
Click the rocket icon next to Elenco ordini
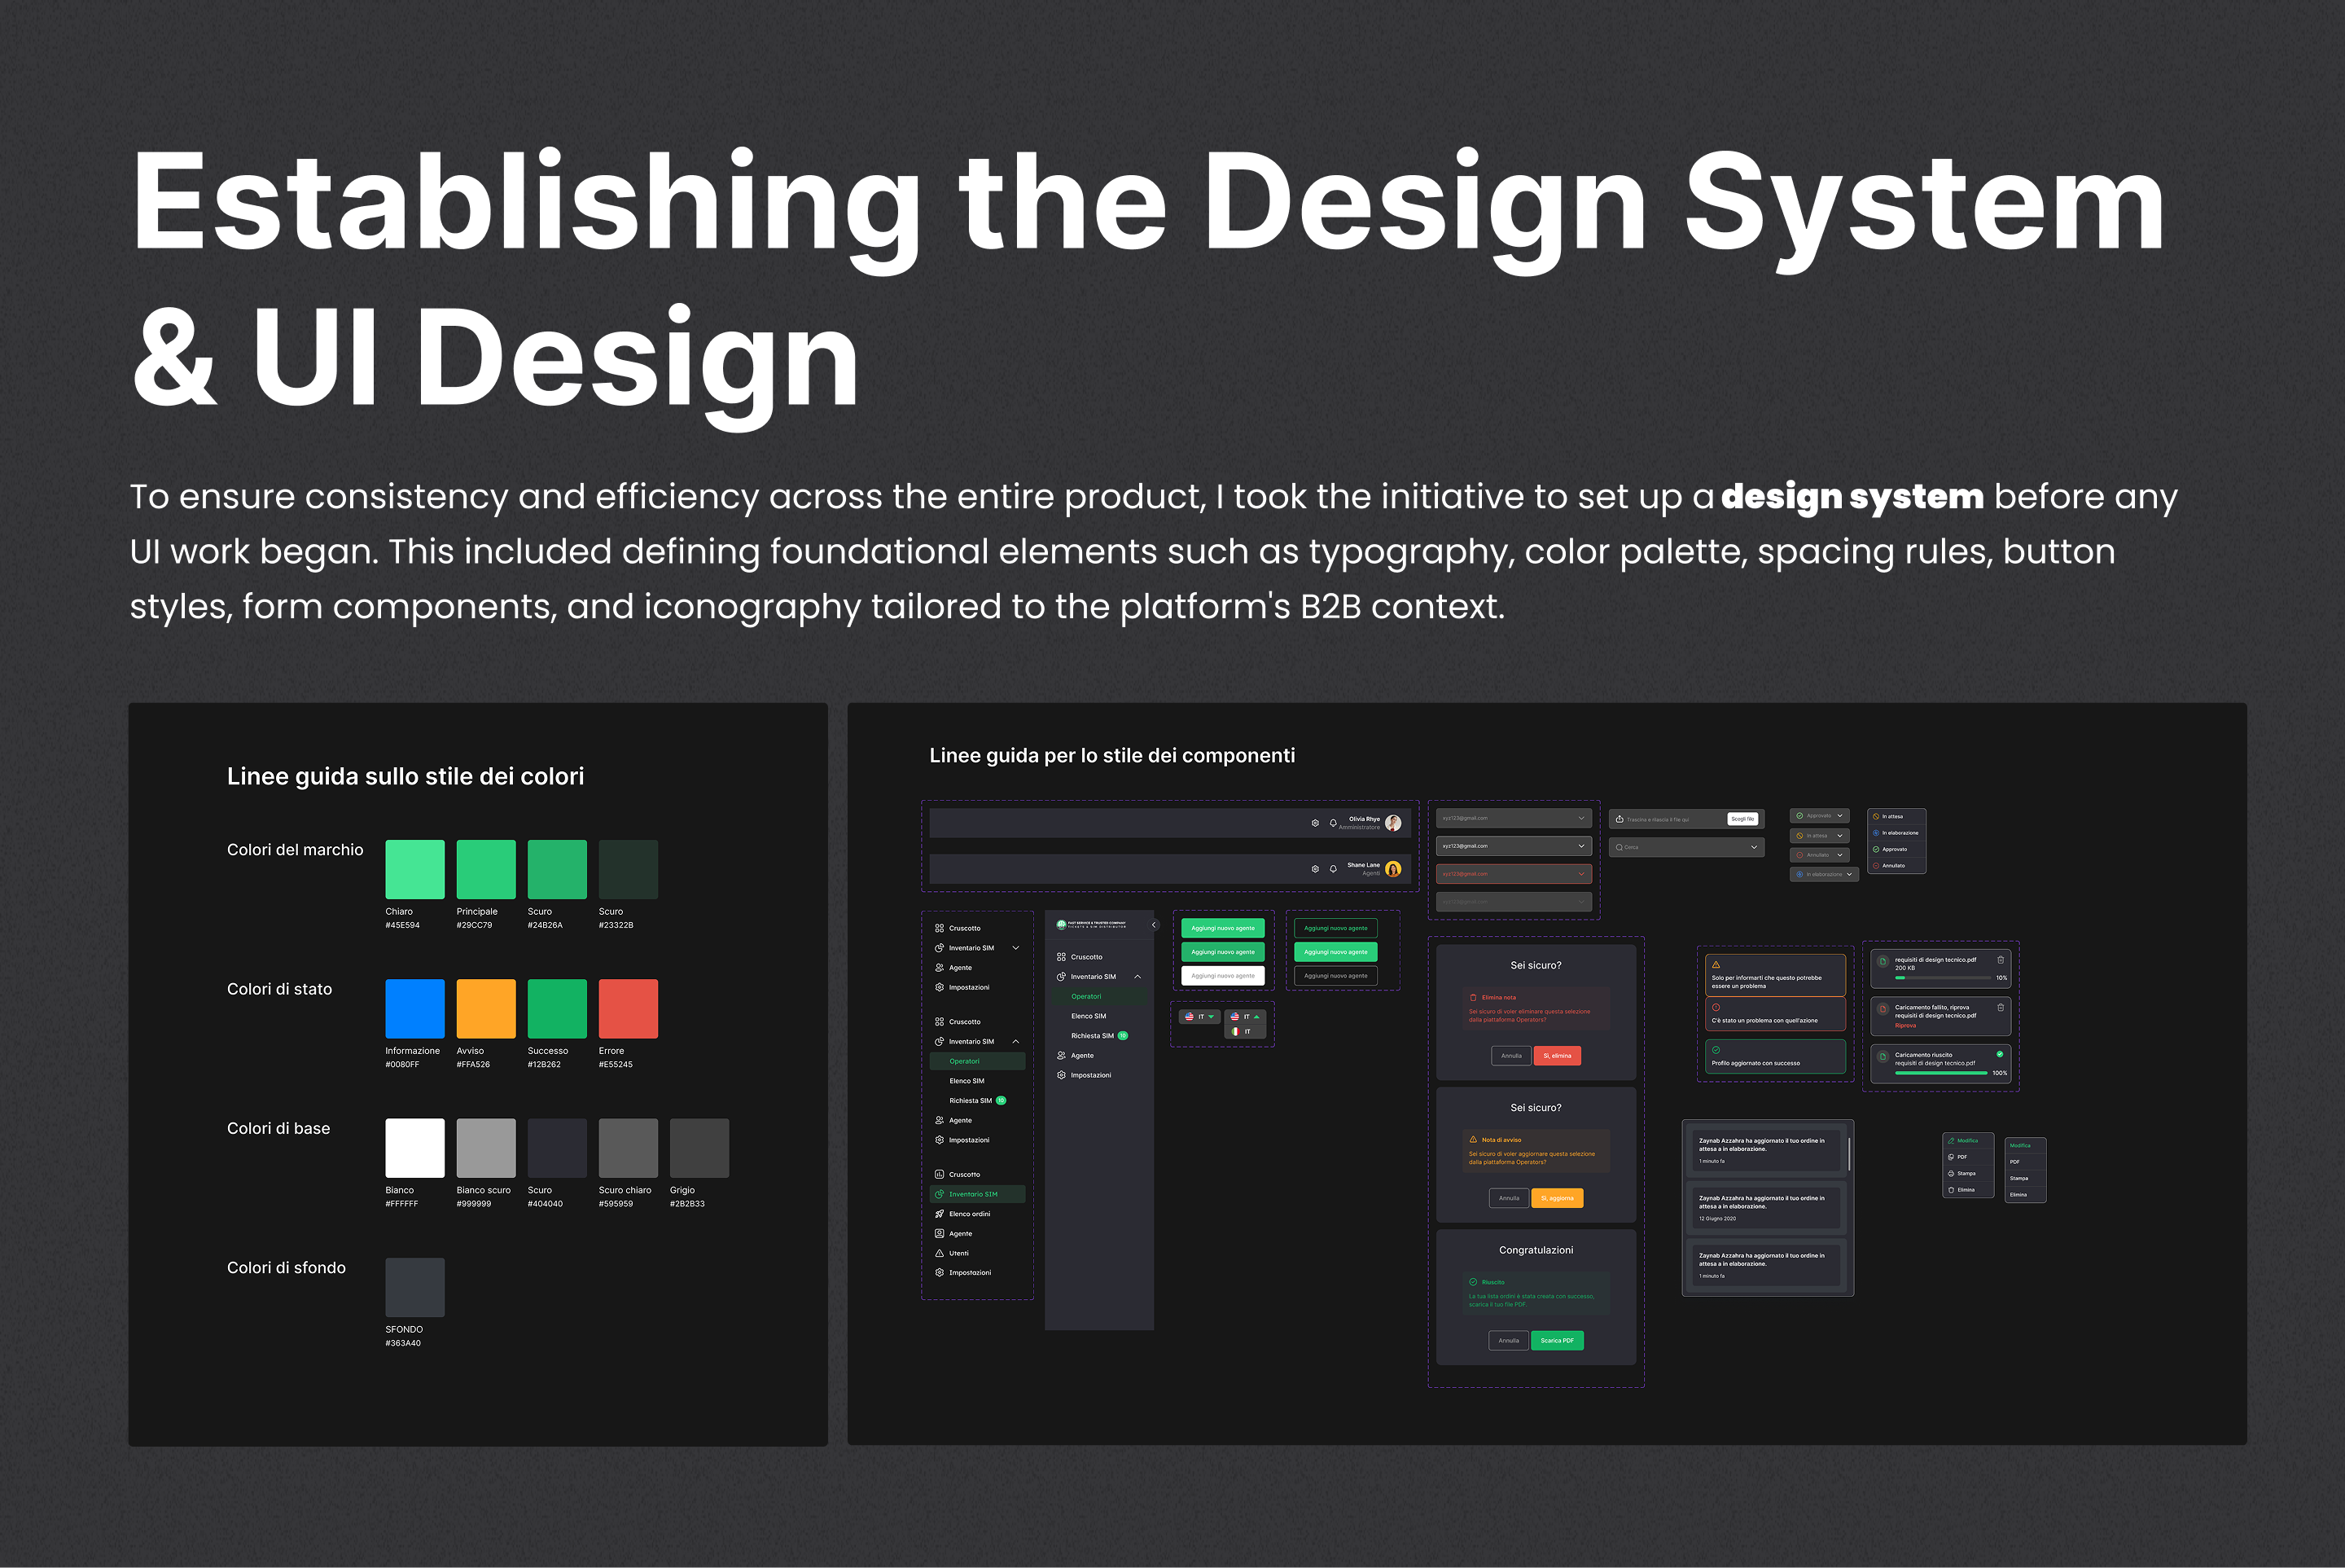[940, 1214]
